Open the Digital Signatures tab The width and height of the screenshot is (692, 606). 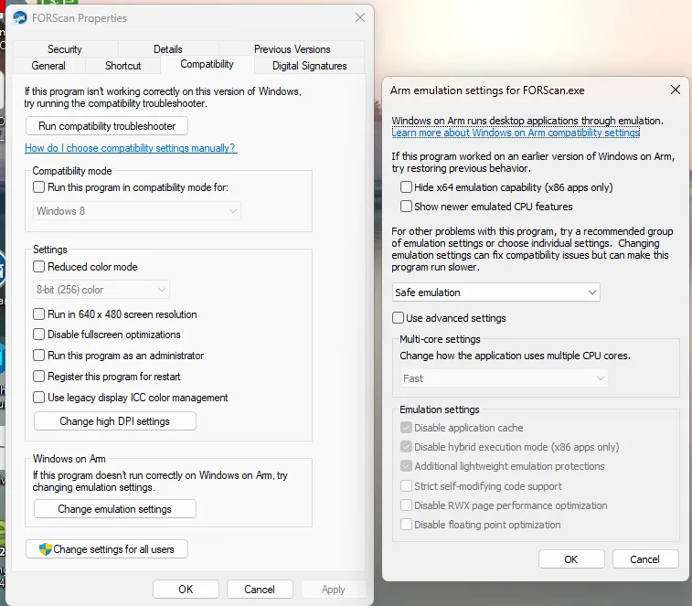[x=309, y=66]
